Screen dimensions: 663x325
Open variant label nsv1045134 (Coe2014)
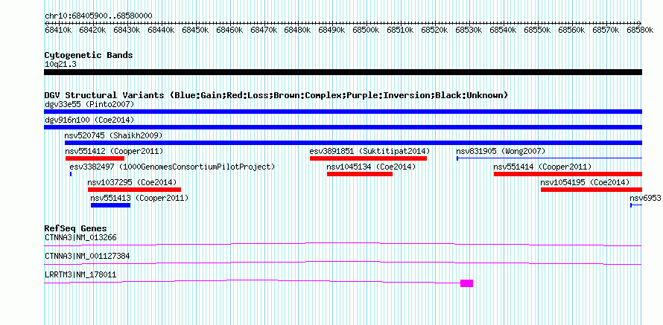pyautogui.click(x=371, y=167)
